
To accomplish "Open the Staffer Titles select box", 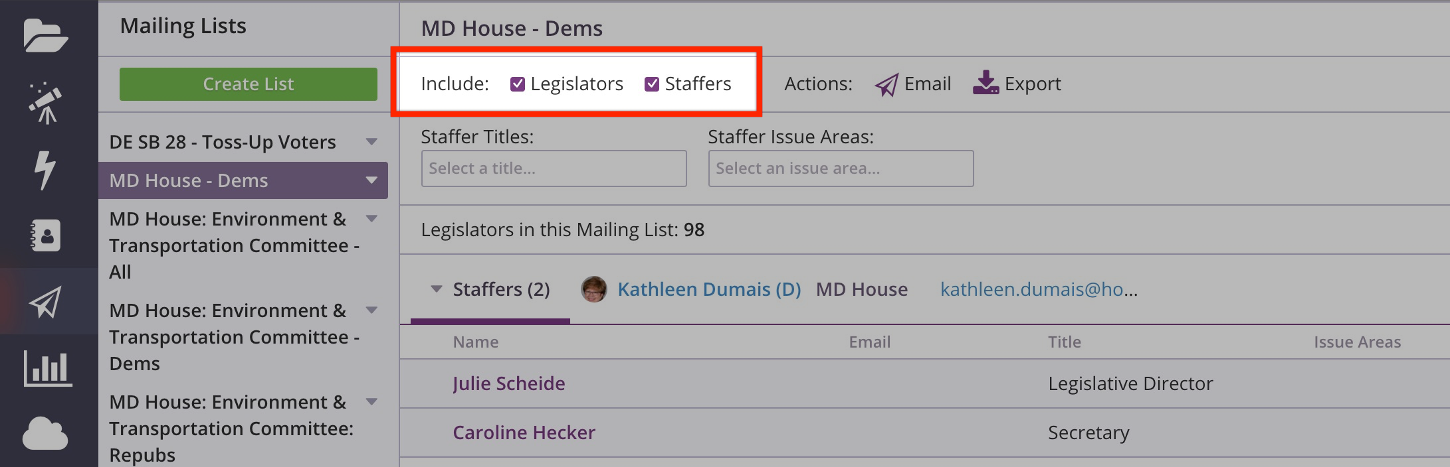I will (554, 168).
